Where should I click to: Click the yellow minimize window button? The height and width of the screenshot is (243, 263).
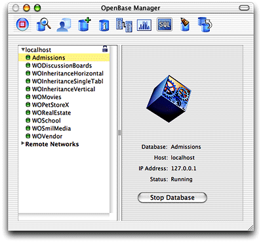coord(27,8)
